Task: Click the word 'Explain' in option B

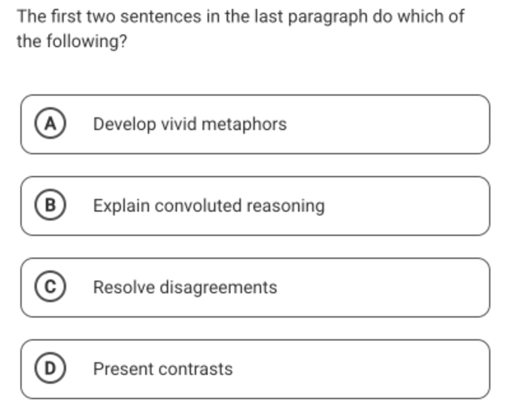Action: click(122, 206)
